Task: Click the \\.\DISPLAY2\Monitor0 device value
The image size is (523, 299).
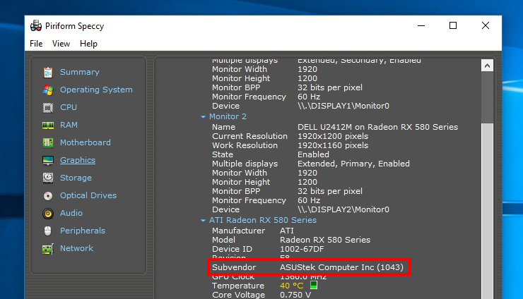Action: click(x=343, y=209)
